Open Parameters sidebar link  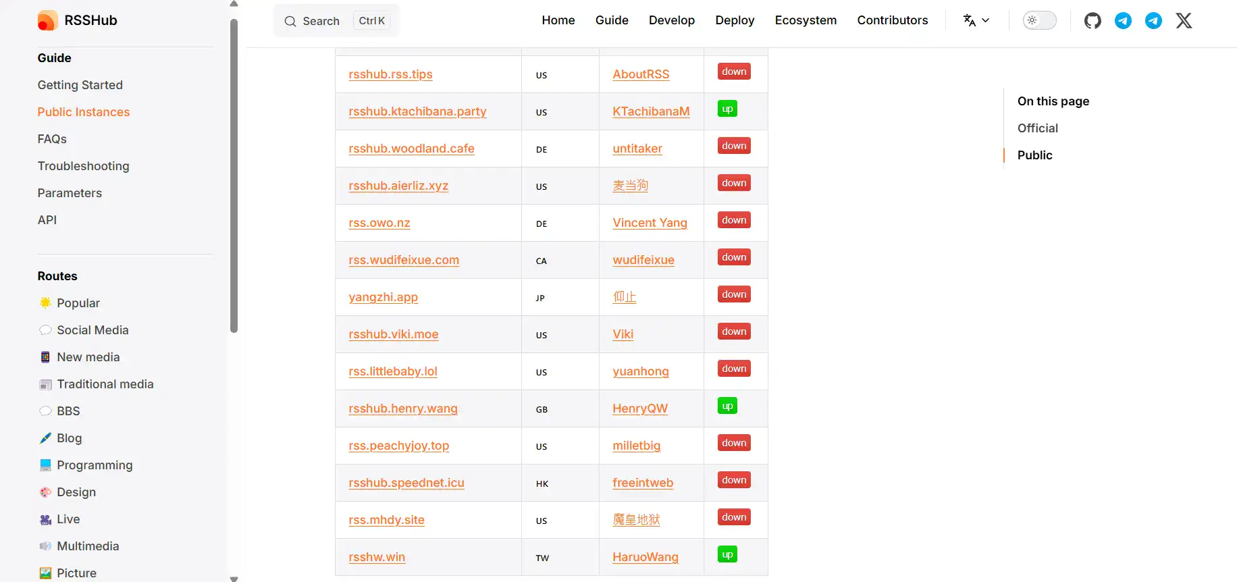click(70, 193)
